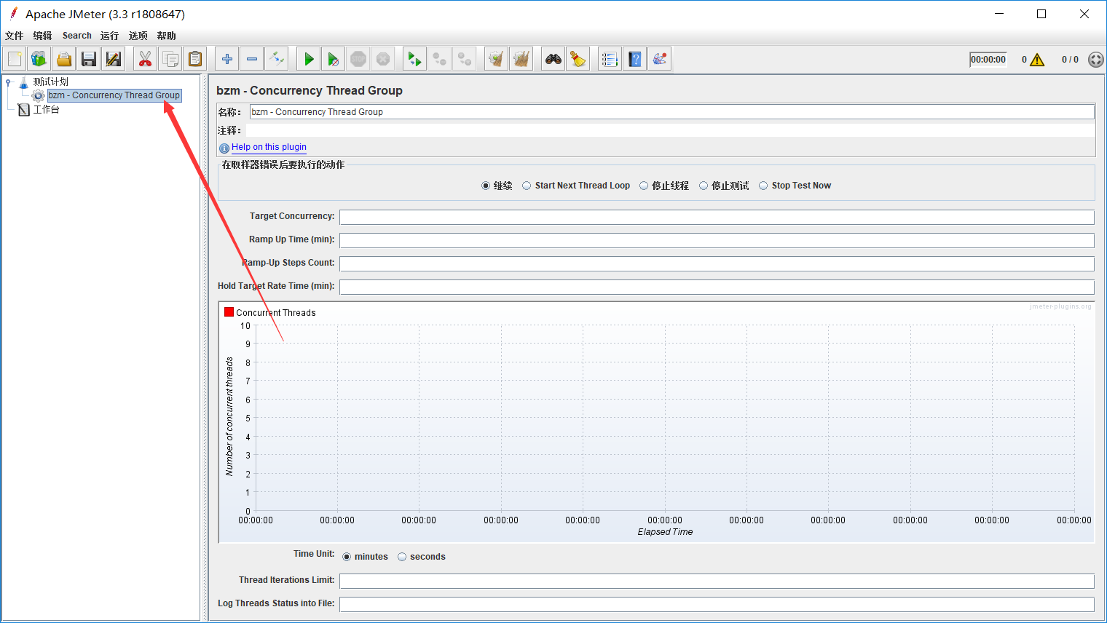
Task: Click the Toggle enable/disable icon
Action: 277,59
